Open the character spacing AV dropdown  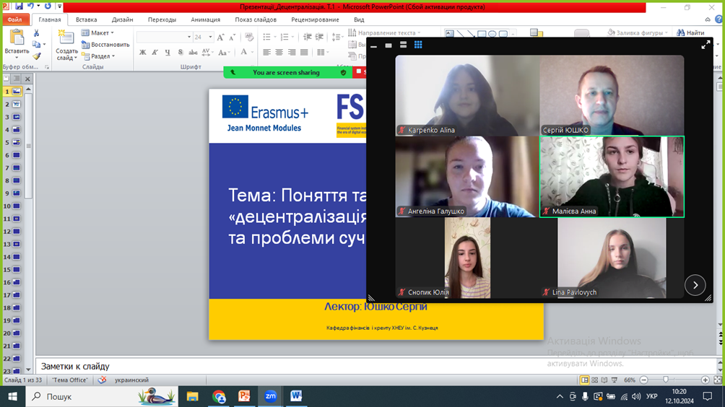[207, 52]
